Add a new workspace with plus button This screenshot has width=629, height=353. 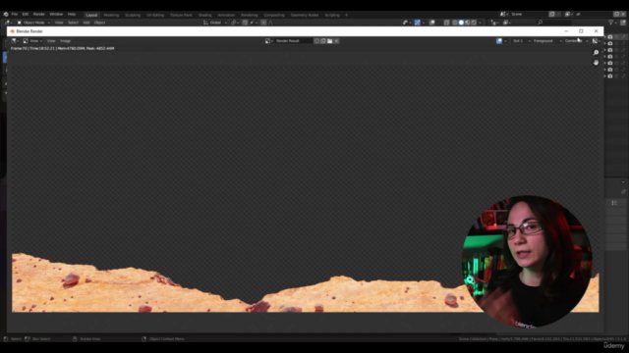point(347,15)
